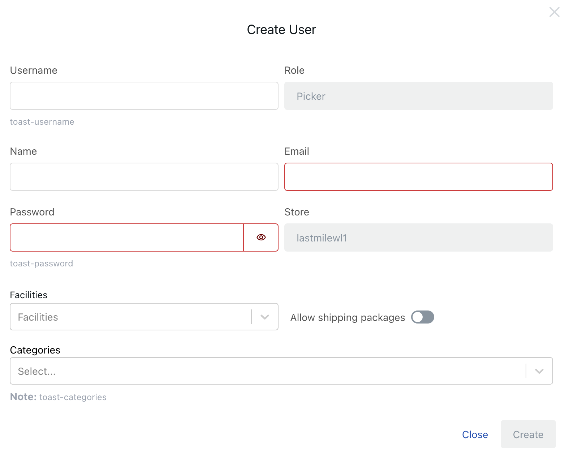Screen dimensions: 565x454
Task: Click inside the Password input field
Action: click(126, 237)
